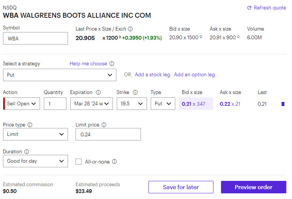Click the Refresh quote icon
Image resolution: width=292 pixels, height=199 pixels.
coord(249,8)
